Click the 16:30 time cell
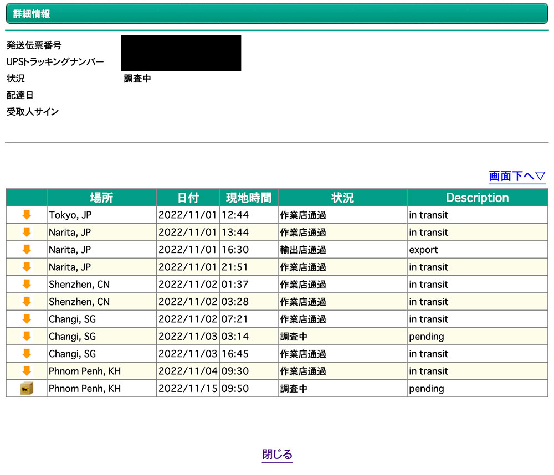554x475 pixels. coord(249,249)
